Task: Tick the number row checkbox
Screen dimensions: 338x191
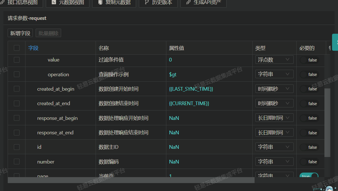Action: 17,162
